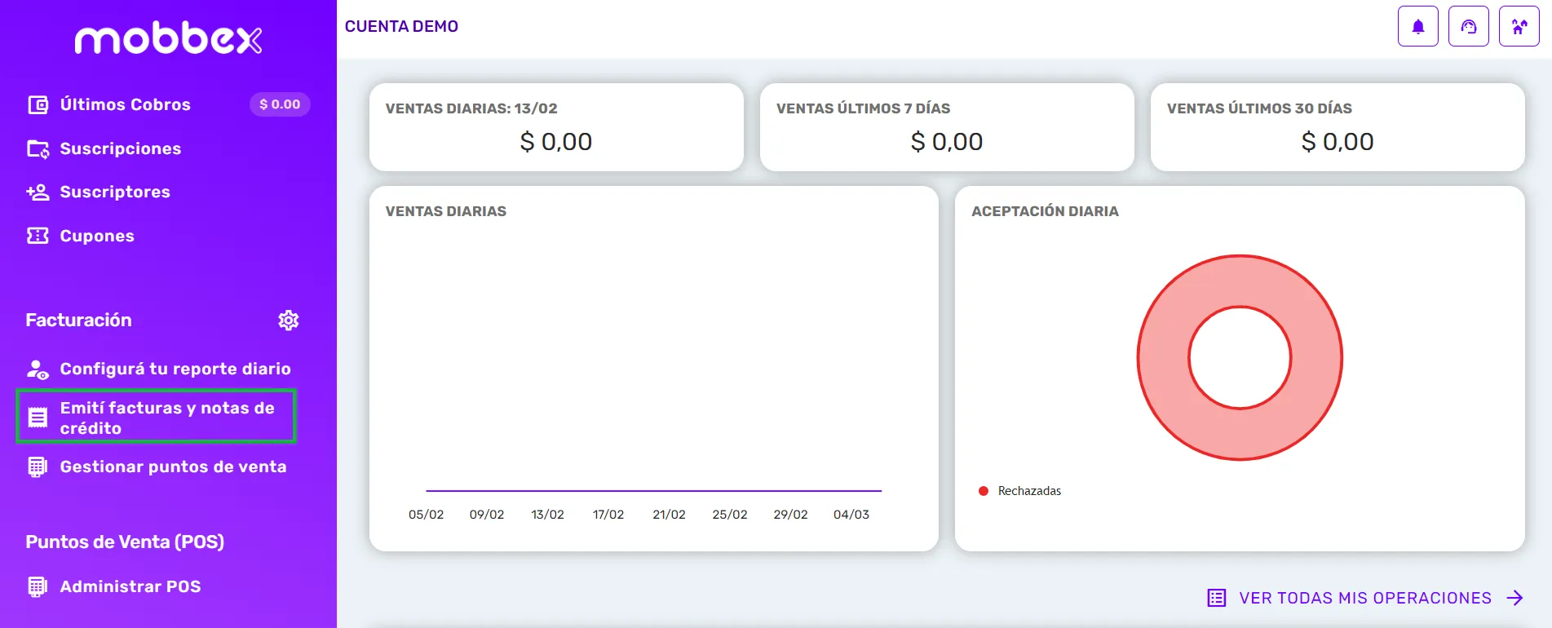
Task: Open Últimos Cobros menu item
Action: point(125,104)
